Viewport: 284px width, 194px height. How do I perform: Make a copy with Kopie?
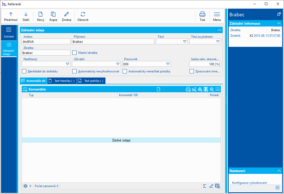point(53,17)
